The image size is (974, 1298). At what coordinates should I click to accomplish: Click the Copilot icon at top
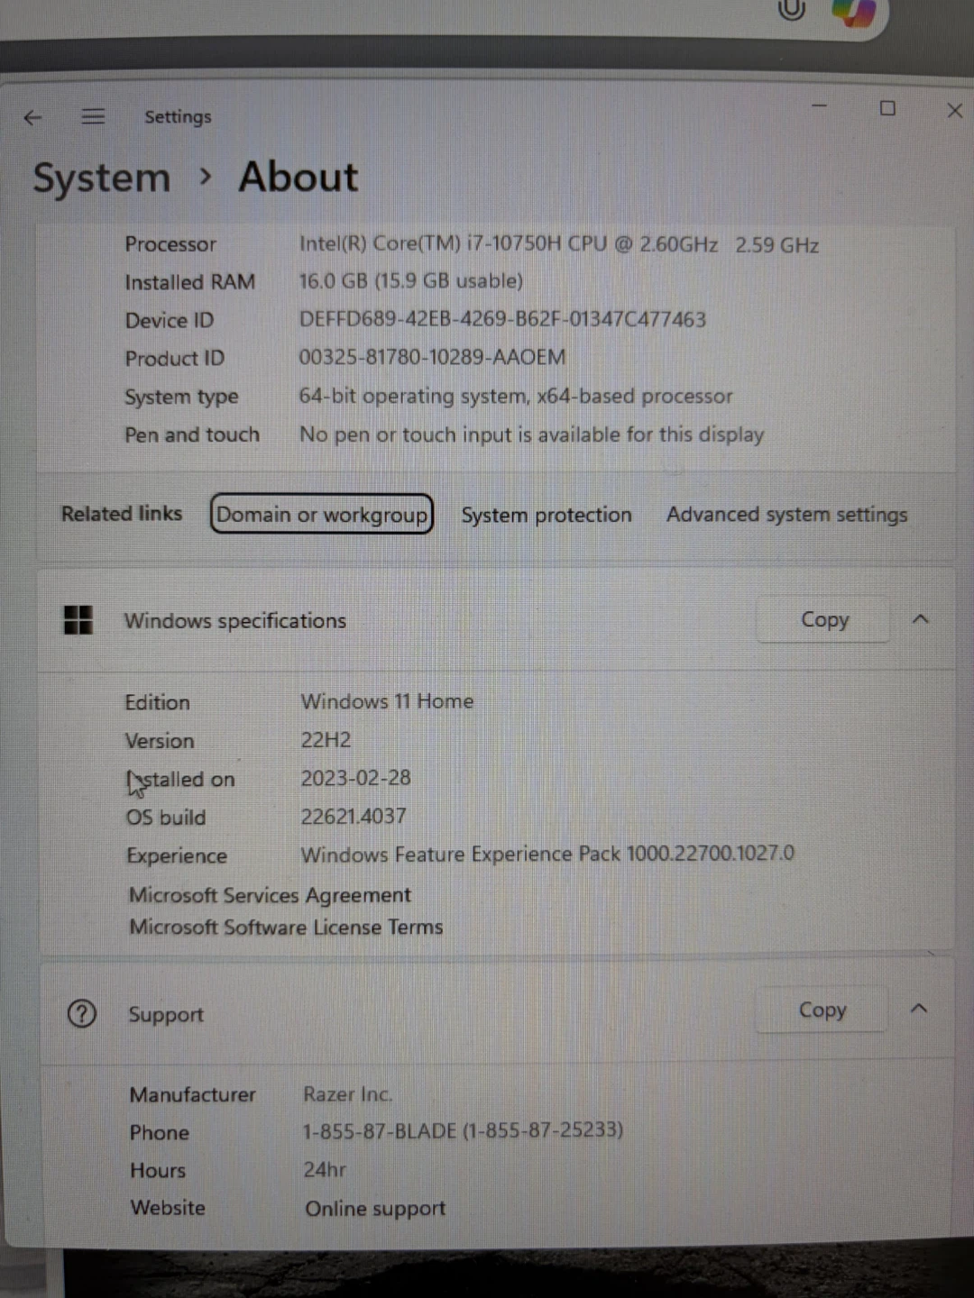pos(852,13)
